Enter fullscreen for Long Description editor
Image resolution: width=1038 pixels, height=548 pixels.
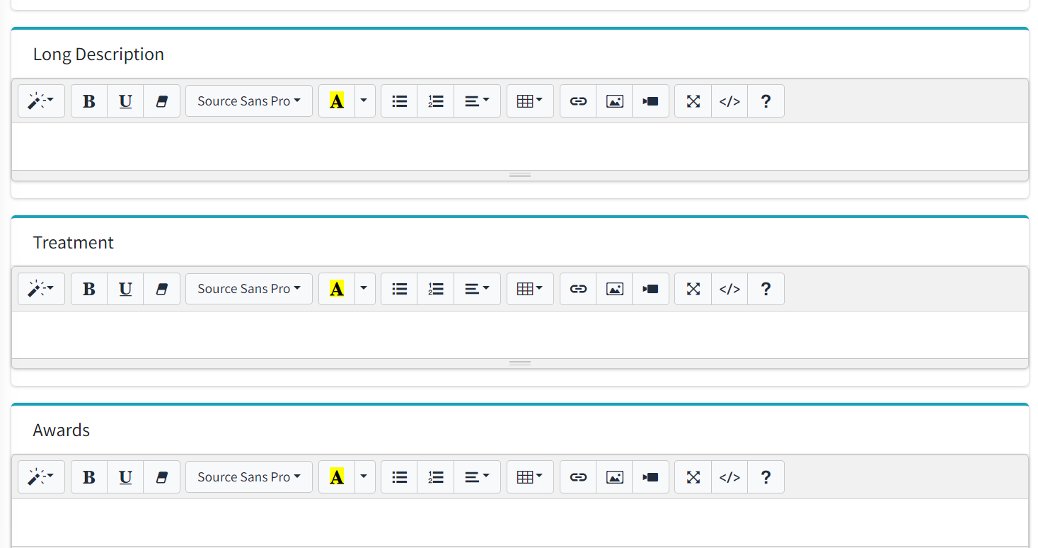coord(693,101)
